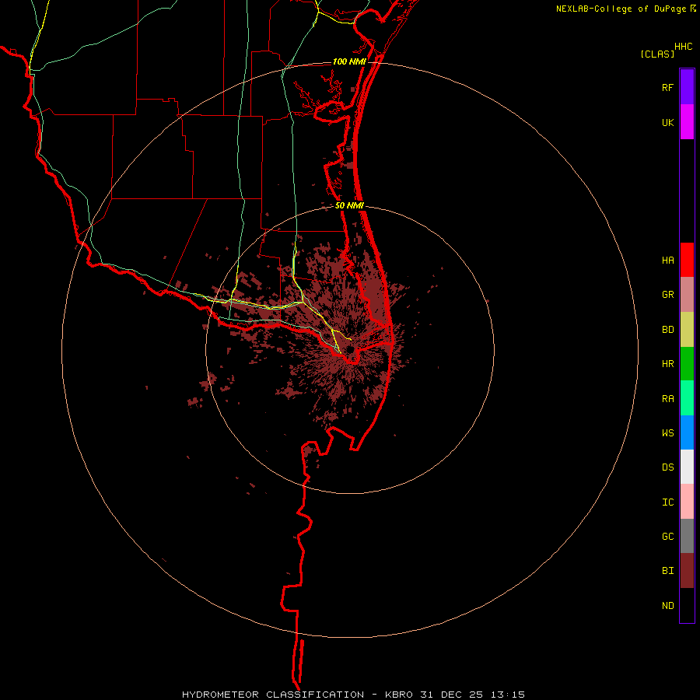This screenshot has width=700, height=700.
Task: Select the IC pink legend swatch
Action: 687,502
